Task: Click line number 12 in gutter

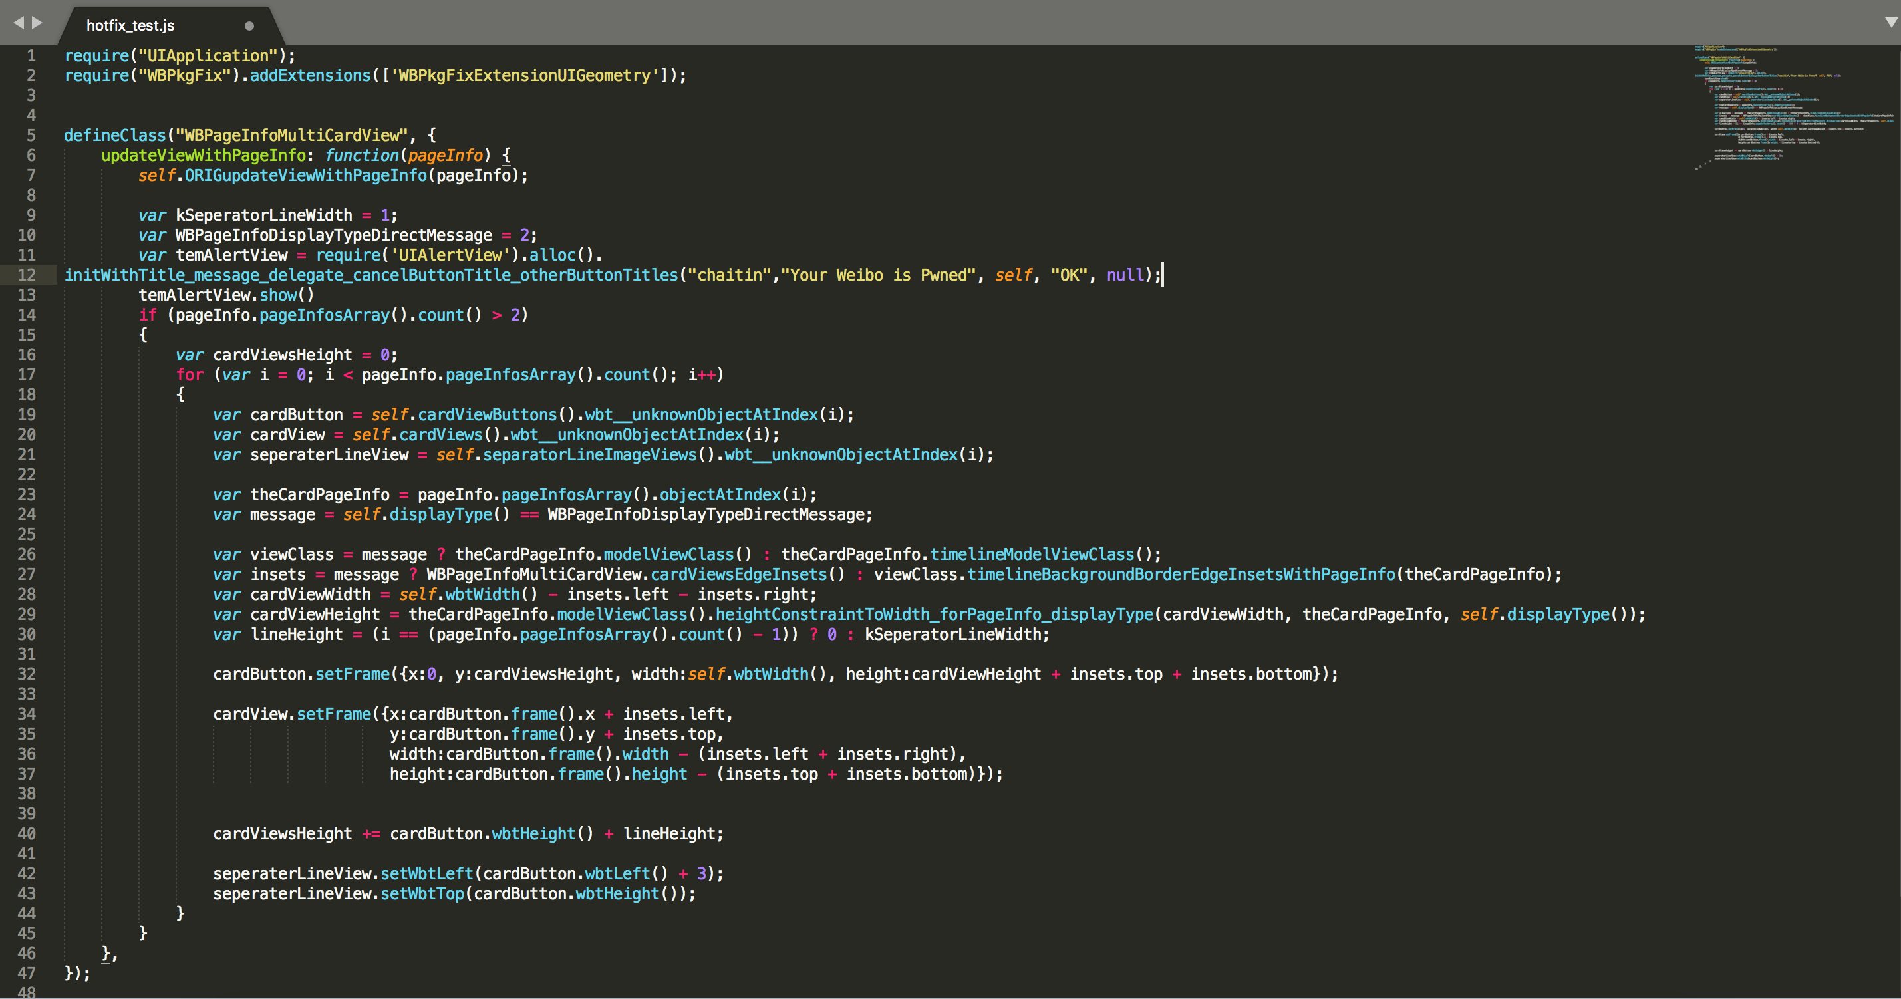Action: [x=27, y=275]
